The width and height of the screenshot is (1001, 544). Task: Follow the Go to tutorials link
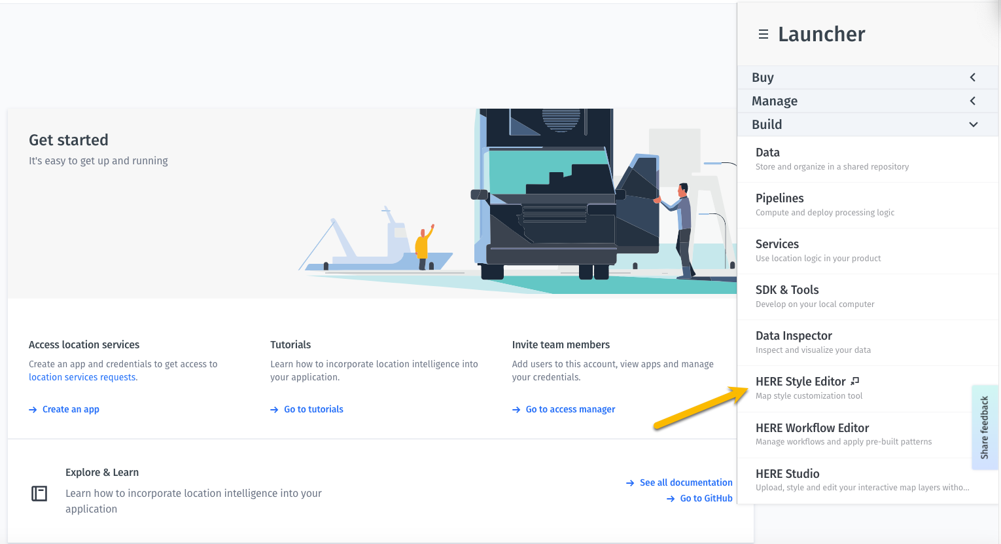(x=313, y=410)
